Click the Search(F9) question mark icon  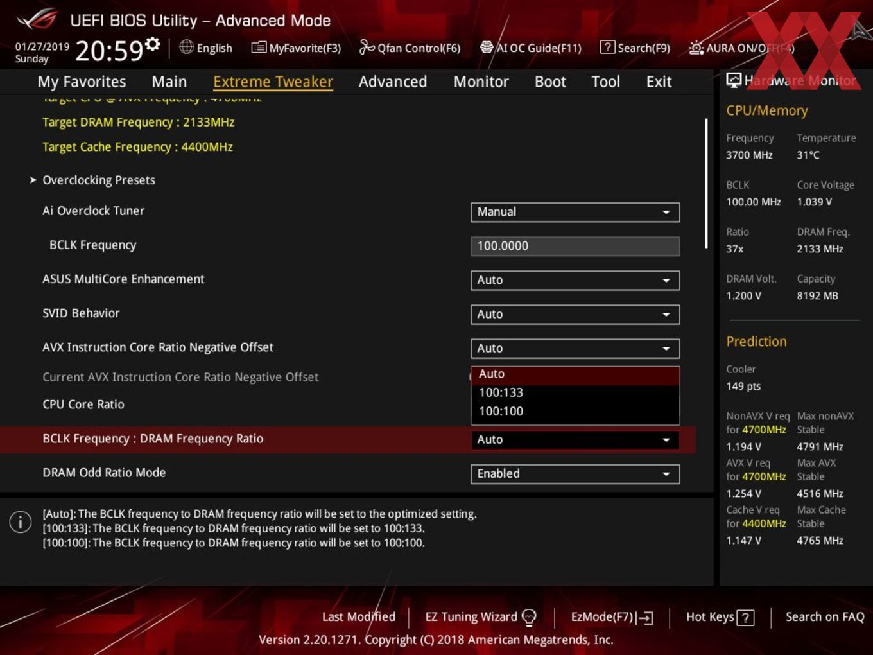607,47
